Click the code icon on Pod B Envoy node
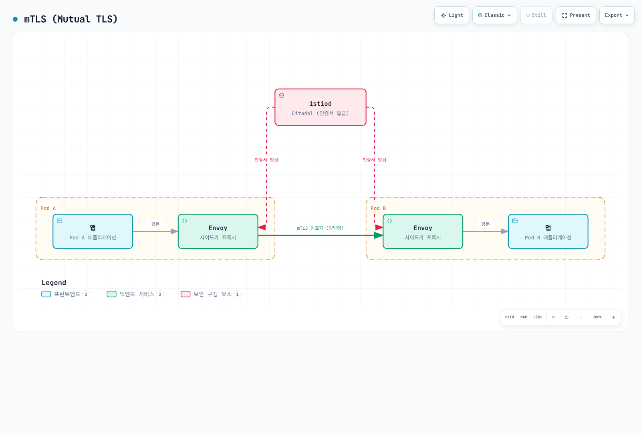 [389, 221]
